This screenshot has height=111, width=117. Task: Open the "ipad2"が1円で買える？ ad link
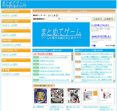point(101,36)
